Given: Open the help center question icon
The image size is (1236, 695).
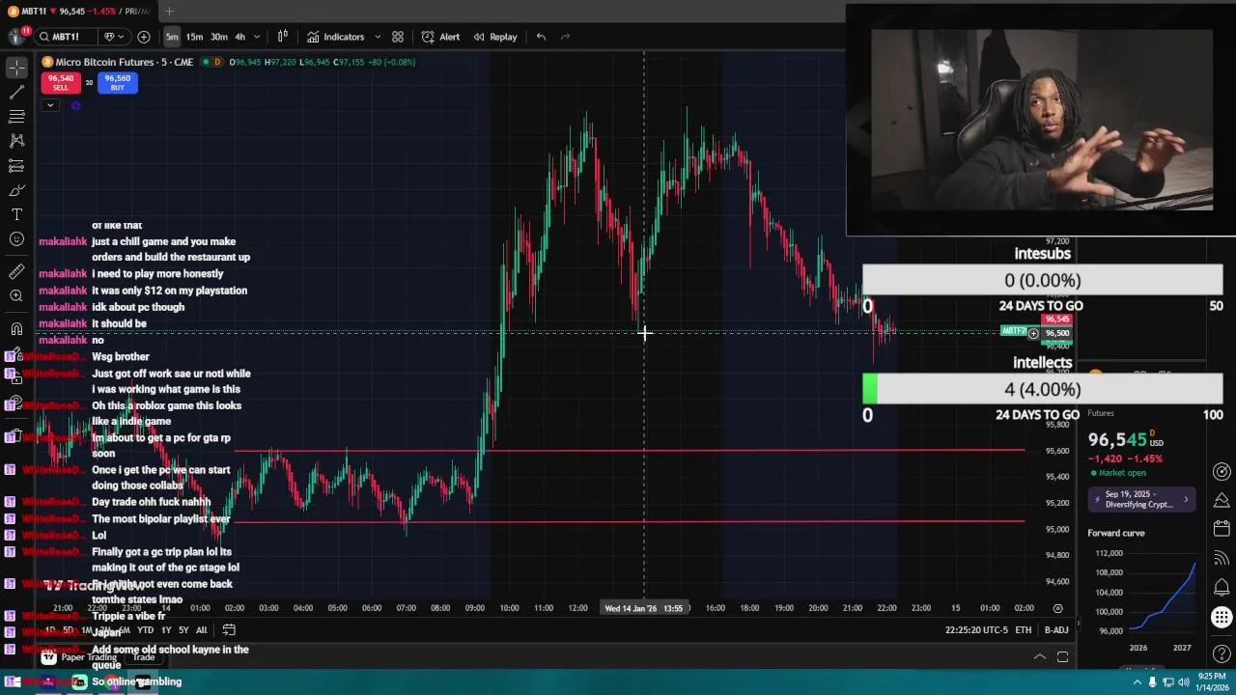Looking at the screenshot, I should (1222, 655).
